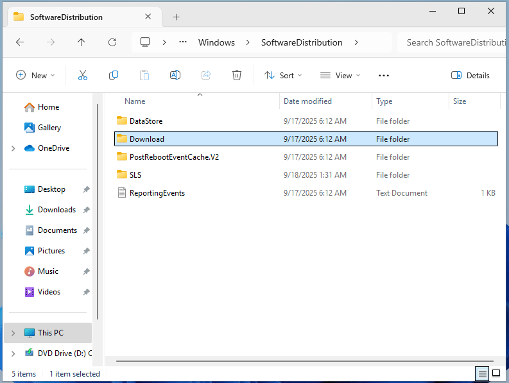This screenshot has height=383, width=509.
Task: Click the Windows breadcrumb segment
Action: click(x=216, y=42)
